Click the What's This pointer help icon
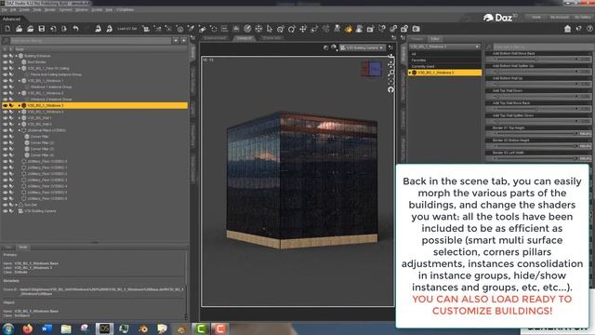This screenshot has height=335, width=595. 578,29
